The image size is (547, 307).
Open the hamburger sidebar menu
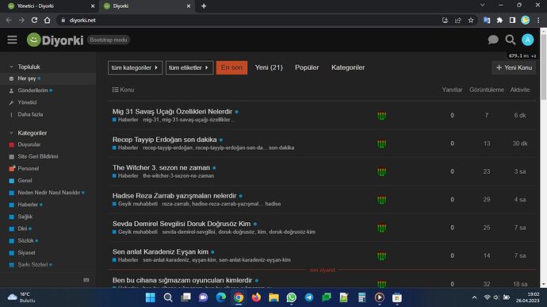click(12, 40)
